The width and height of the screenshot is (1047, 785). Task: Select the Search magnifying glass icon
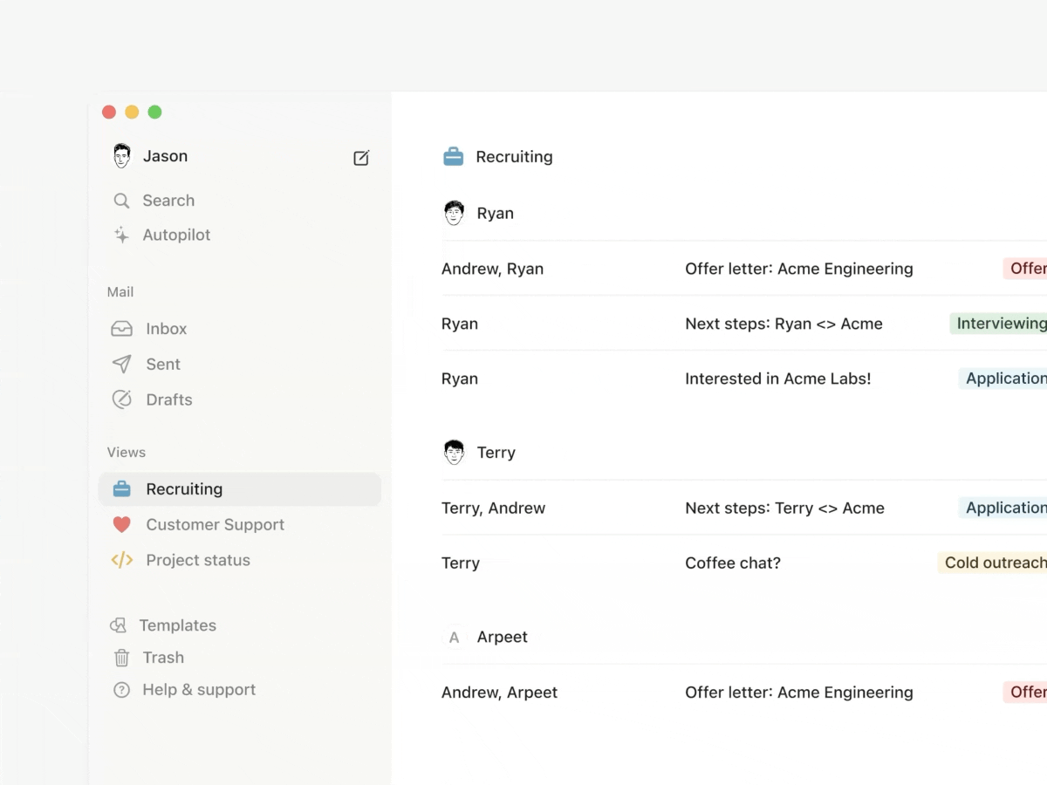click(121, 200)
